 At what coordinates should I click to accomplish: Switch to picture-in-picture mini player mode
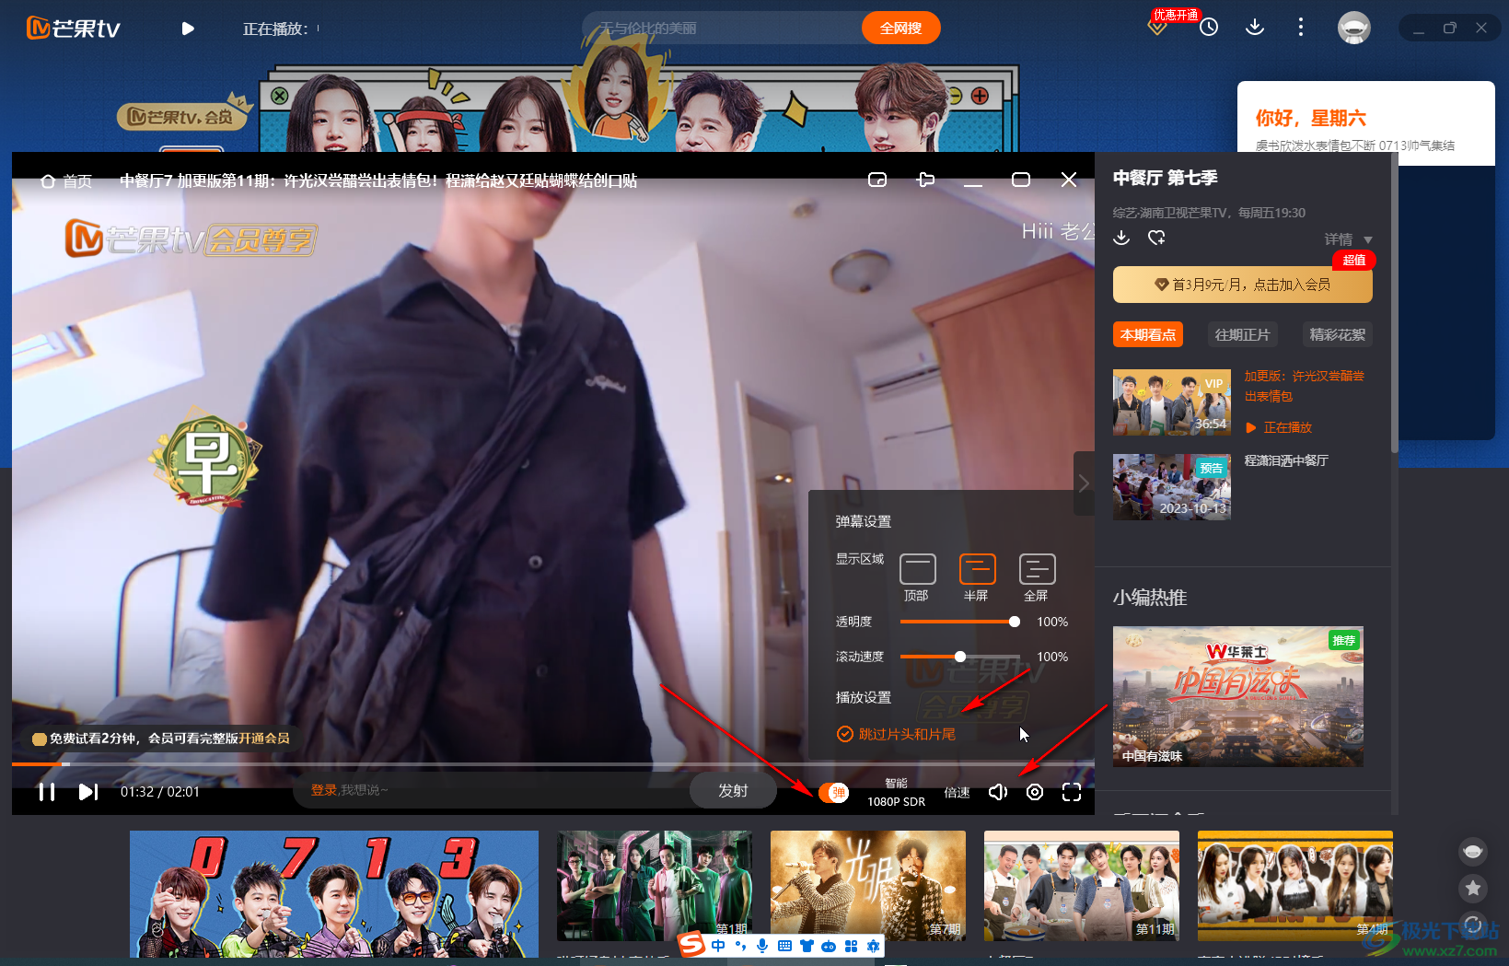[877, 180]
